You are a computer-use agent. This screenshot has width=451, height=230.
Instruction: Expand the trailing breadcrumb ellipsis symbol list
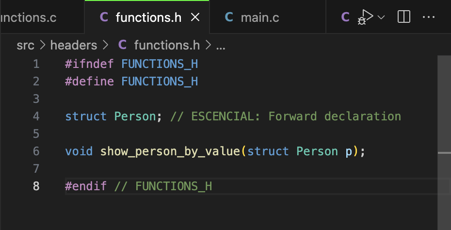221,46
